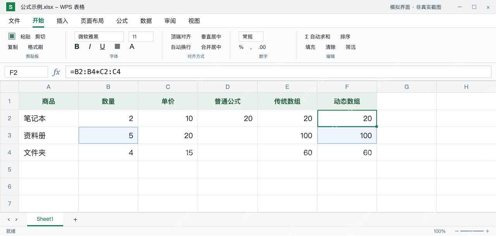Click the green WPS S app icon

click(10, 7)
